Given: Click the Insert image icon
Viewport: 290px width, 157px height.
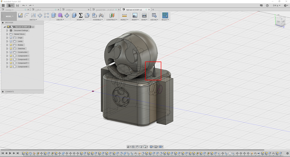Looking at the screenshot, I should pos(135,15).
